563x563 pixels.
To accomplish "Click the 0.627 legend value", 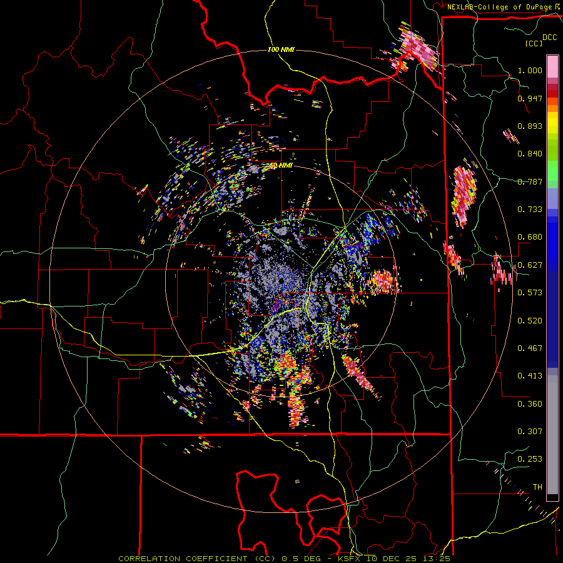I will coord(530,265).
